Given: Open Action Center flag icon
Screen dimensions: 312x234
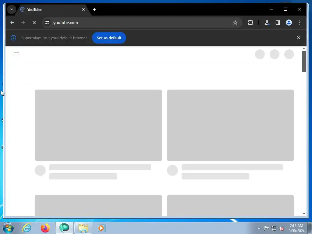Looking at the screenshot, I should pos(266,228).
